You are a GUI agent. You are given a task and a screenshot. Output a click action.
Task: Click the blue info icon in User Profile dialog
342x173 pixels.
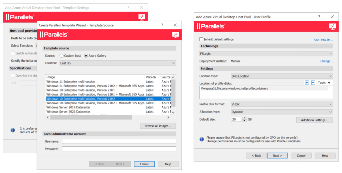click(202, 139)
